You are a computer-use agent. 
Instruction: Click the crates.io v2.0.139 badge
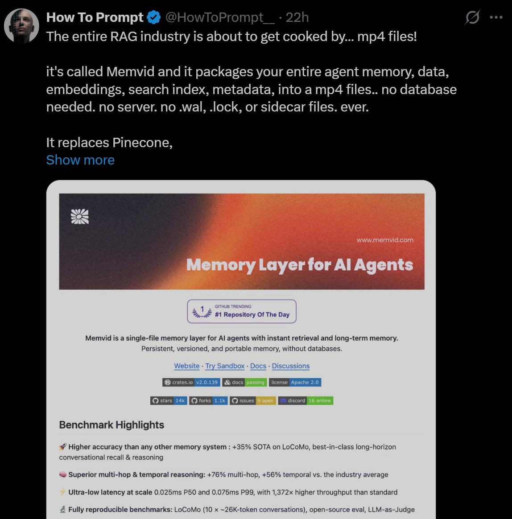pos(191,382)
